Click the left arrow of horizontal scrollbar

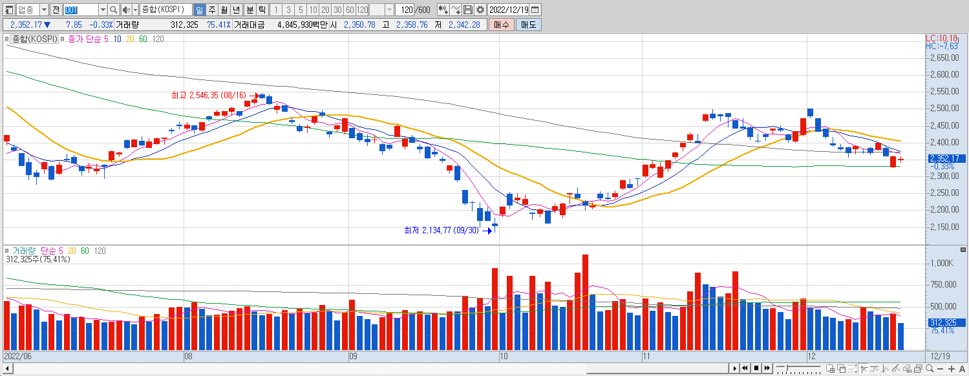pyautogui.click(x=7, y=368)
